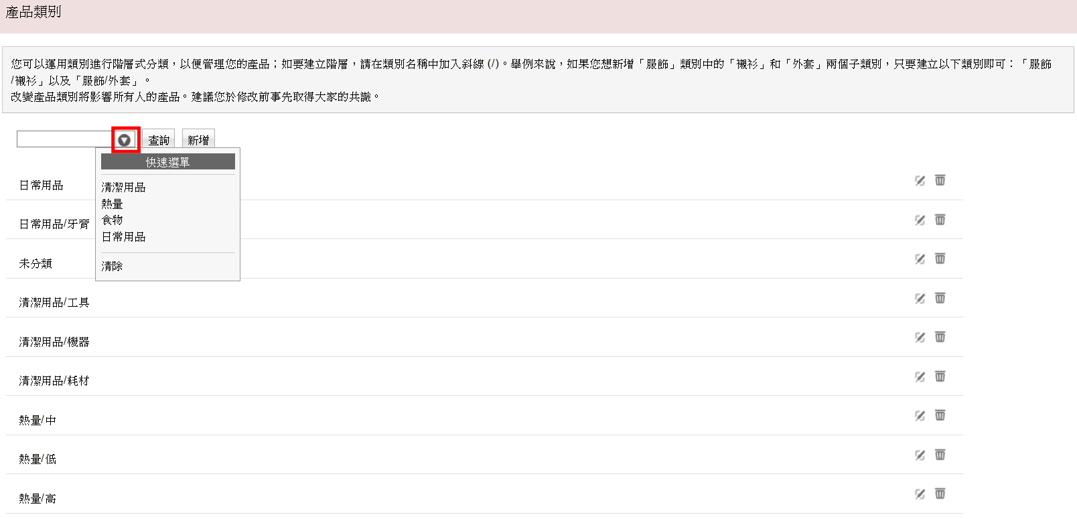Viewport: 1077px width, 519px height.
Task: Select 清潔用品 from quick menu
Action: (x=123, y=188)
